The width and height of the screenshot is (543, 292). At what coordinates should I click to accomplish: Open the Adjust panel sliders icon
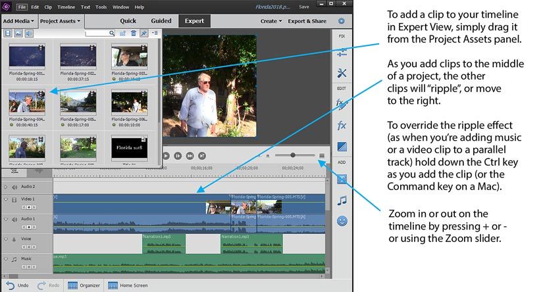(342, 53)
